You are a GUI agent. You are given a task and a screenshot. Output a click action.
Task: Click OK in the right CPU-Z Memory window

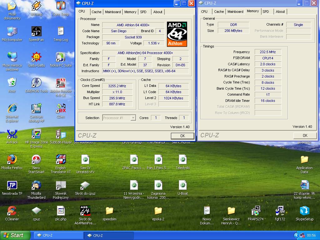(305, 136)
